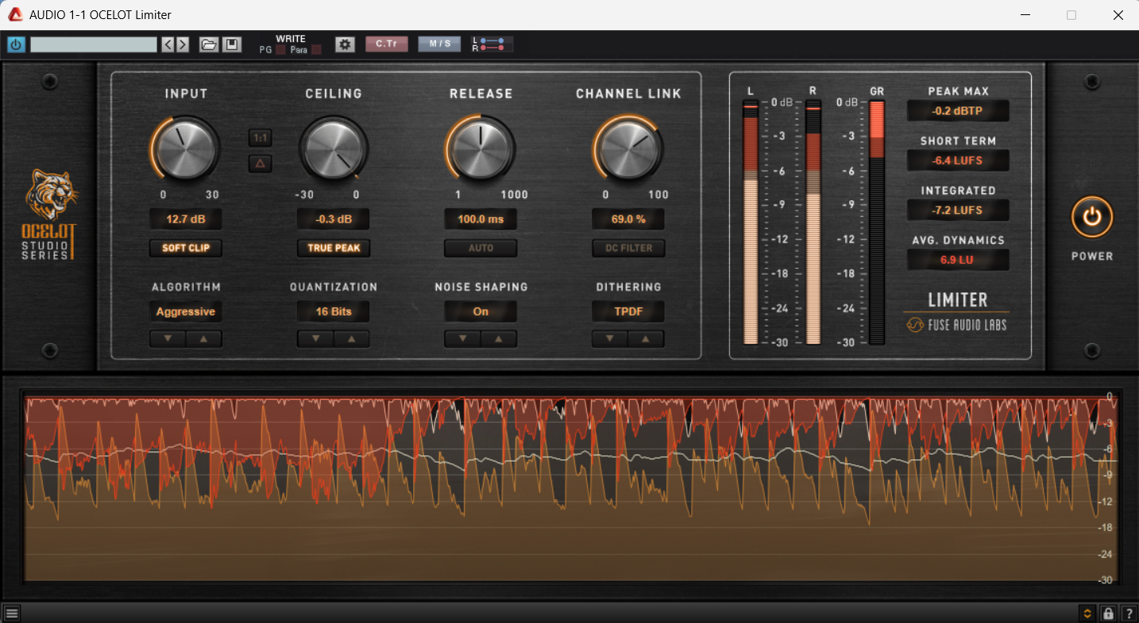
Task: Open help with the question mark icon
Action: coord(1128,613)
